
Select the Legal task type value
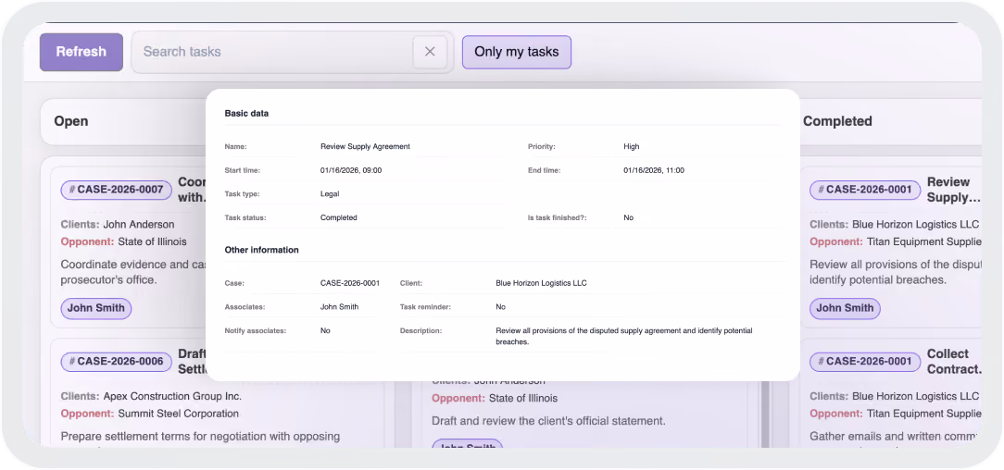point(330,193)
